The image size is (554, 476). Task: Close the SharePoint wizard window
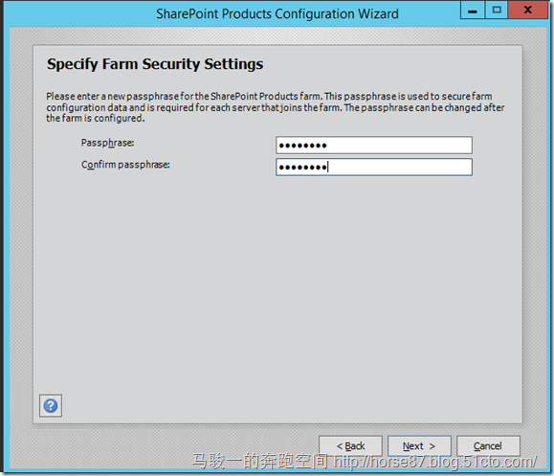click(528, 10)
